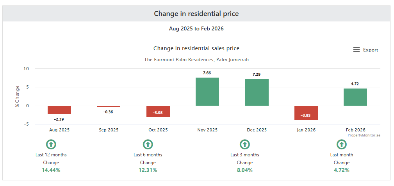Open the PropertyMonitor.ae credit link
394x186 pixels.
364,135
